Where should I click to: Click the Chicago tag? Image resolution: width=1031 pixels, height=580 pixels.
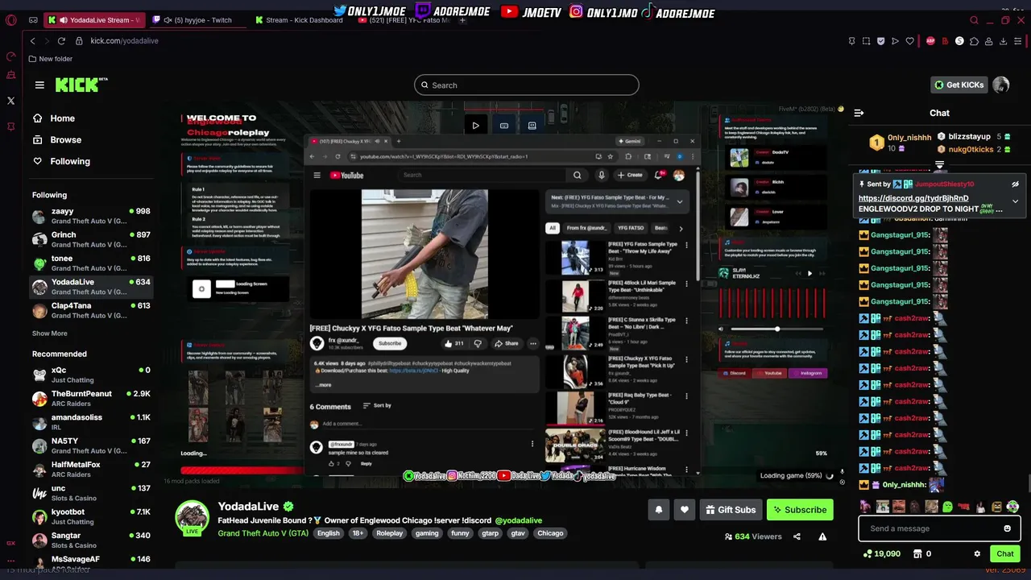[x=550, y=533]
